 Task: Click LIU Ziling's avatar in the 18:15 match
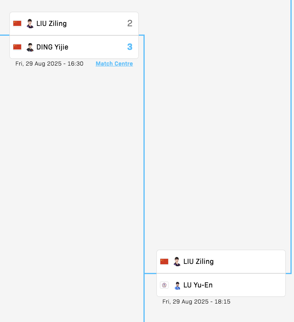pyautogui.click(x=177, y=262)
